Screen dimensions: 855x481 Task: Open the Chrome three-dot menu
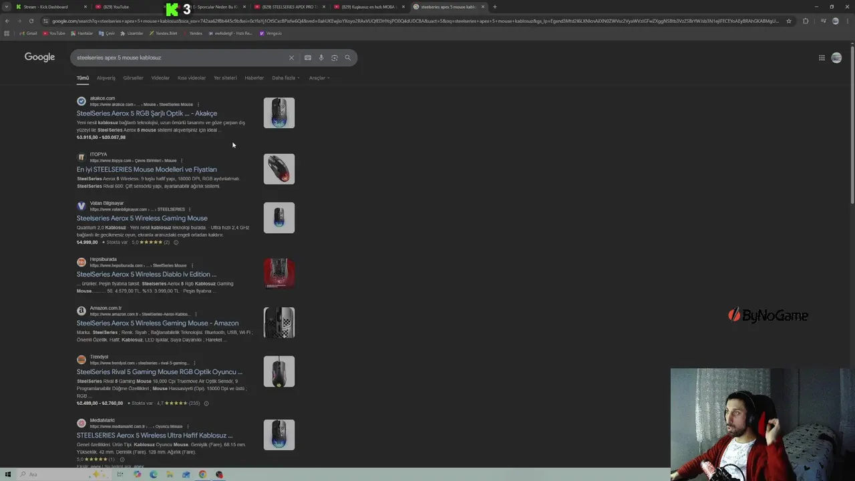(848, 21)
